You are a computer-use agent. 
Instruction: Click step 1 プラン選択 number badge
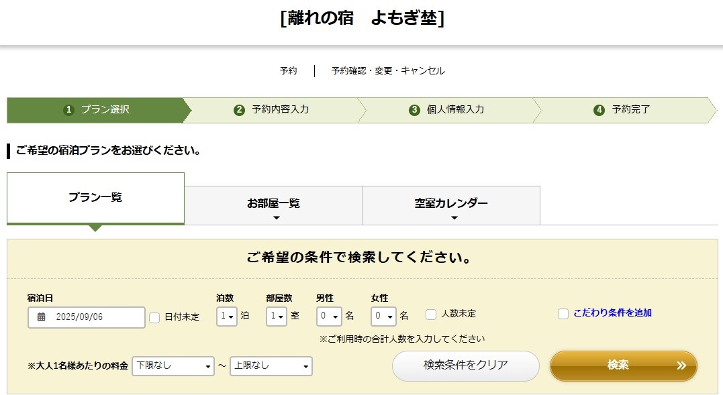click(68, 110)
